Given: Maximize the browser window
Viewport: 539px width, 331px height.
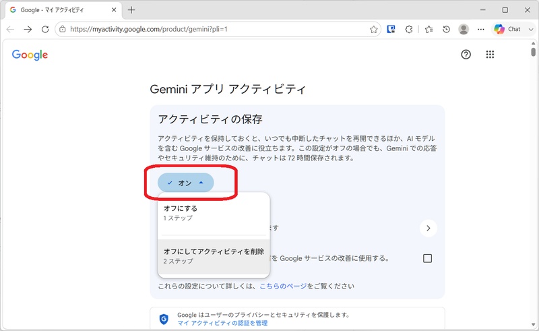Looking at the screenshot, I should tap(505, 10).
